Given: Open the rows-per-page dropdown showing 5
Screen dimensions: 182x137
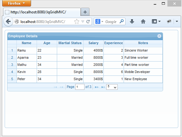Looking at the screenshot, I should 112,87.
